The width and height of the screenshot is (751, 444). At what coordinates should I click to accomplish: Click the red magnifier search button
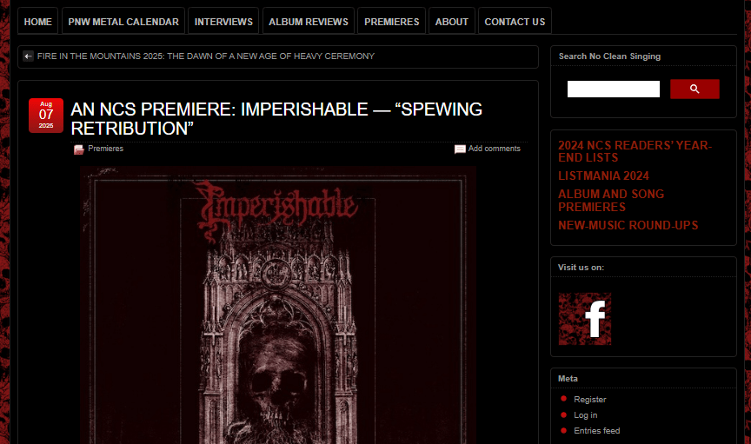(695, 89)
